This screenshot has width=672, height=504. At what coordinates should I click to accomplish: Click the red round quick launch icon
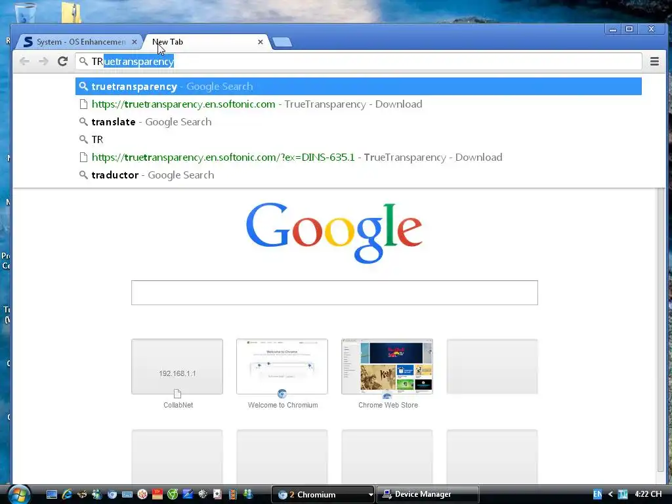[142, 495]
